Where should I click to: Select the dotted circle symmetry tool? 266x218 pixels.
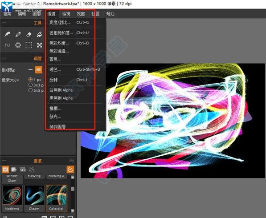pyautogui.click(x=18, y=45)
